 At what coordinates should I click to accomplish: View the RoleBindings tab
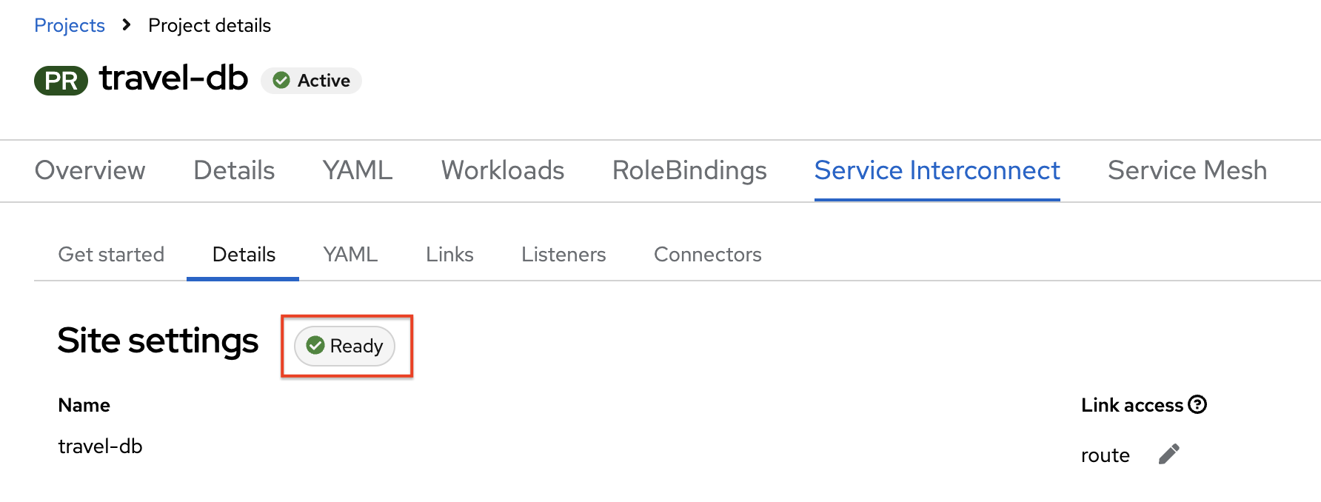click(689, 170)
